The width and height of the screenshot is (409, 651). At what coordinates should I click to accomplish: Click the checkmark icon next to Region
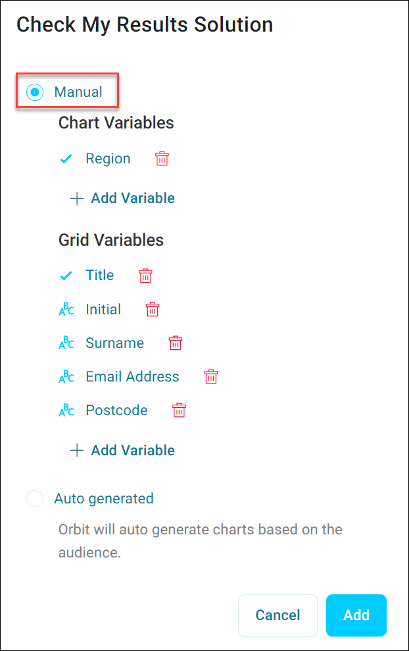[66, 159]
